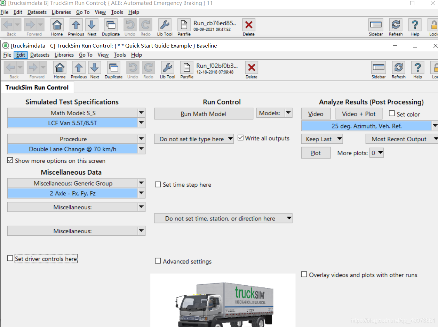Open Do not set time, station dropdown
Viewport: 438px width, 327px height.
[223, 218]
